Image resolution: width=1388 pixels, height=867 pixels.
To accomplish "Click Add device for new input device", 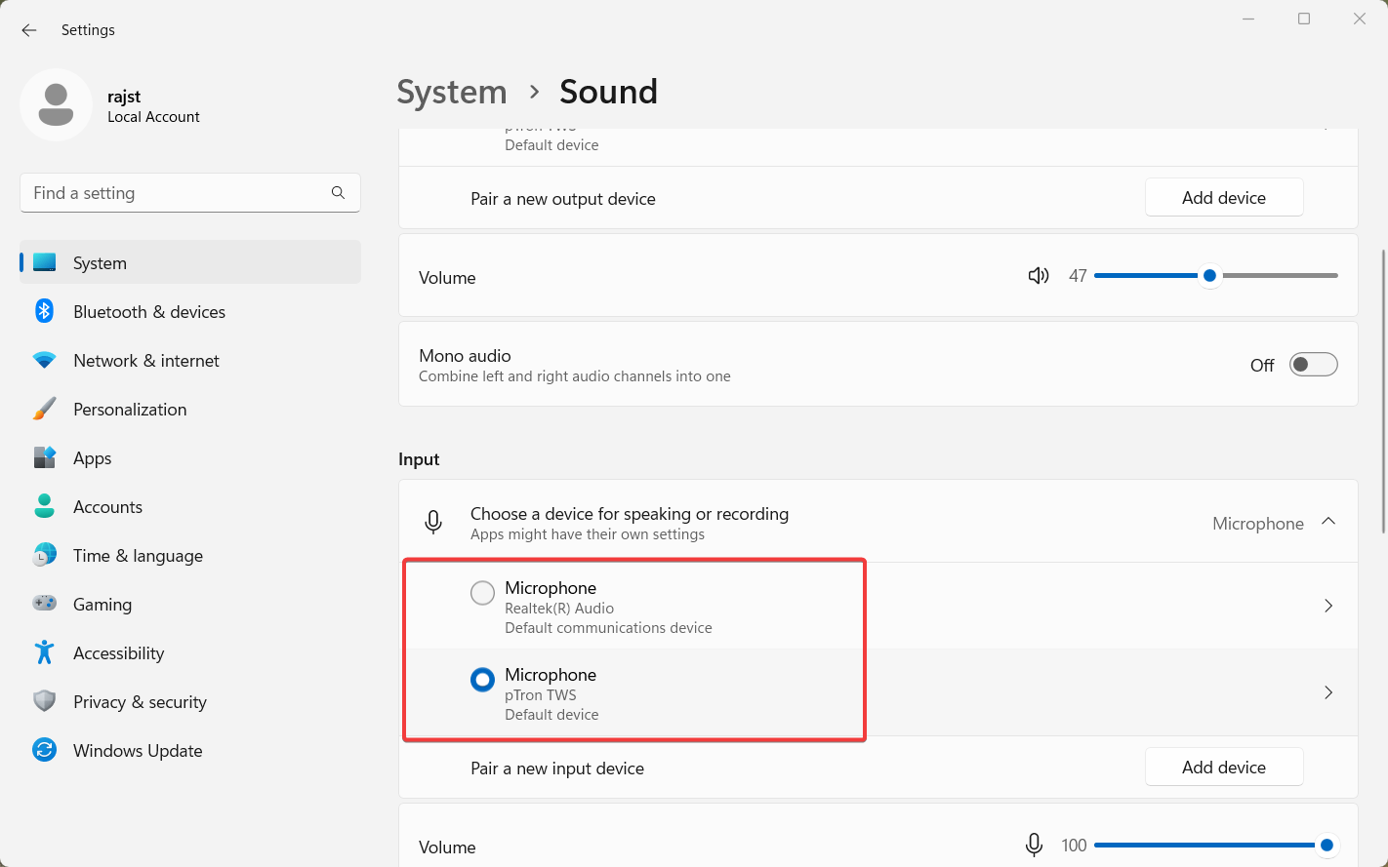I will (x=1224, y=767).
